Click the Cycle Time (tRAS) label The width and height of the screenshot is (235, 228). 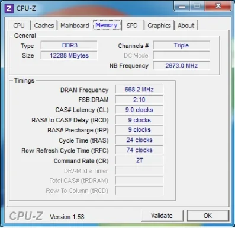83,141
